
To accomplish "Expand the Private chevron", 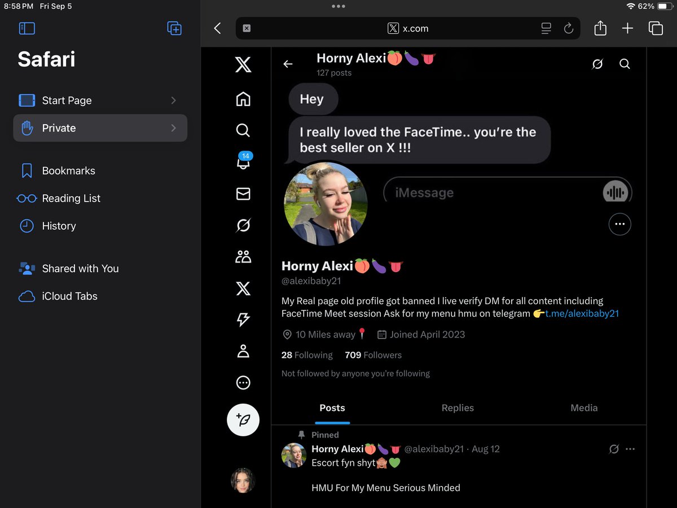I will [x=173, y=128].
